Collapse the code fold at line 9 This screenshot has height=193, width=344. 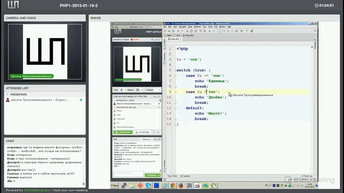point(176,92)
